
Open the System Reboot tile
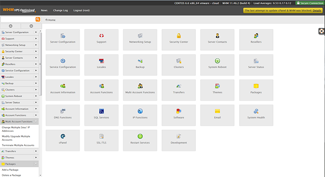pyautogui.click(x=217, y=65)
